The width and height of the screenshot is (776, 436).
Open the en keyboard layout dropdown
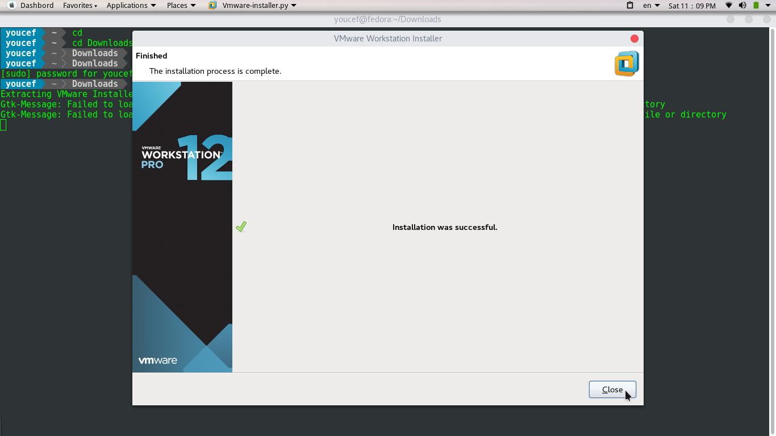tap(651, 5)
